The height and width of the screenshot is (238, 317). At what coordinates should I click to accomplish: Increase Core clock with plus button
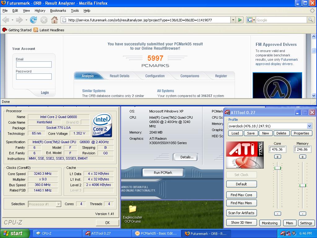pos(277,157)
